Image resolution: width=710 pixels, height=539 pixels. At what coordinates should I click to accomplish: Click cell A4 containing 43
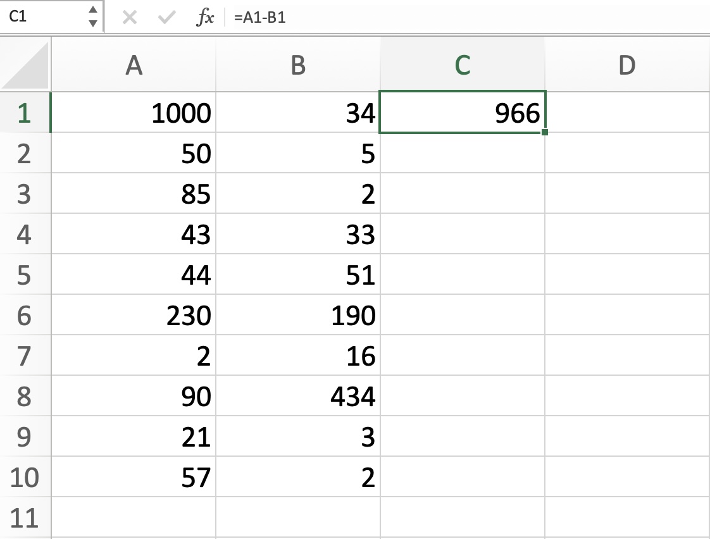(x=134, y=233)
